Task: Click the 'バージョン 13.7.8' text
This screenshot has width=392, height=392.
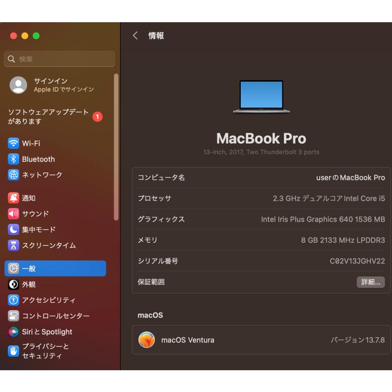Action: click(358, 340)
